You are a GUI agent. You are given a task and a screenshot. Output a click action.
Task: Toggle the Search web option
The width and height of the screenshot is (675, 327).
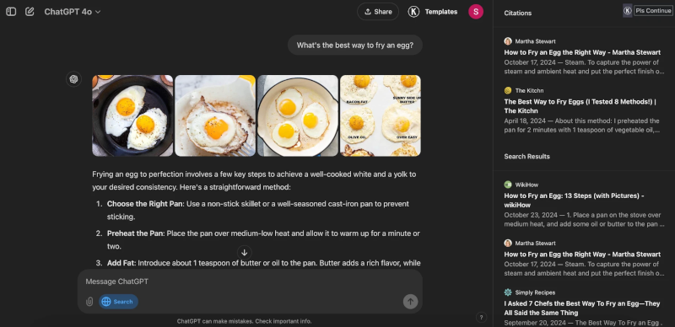pos(118,302)
